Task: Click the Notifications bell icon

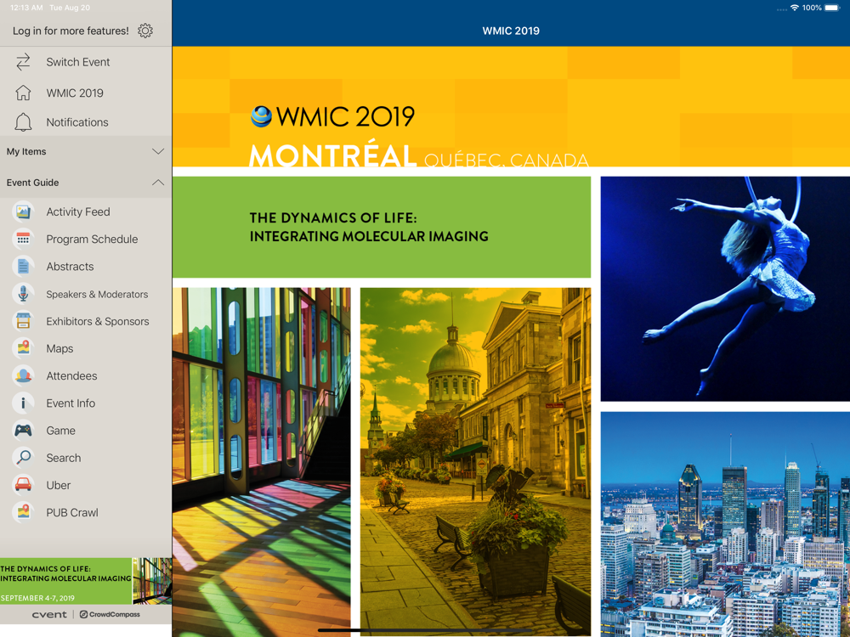Action: point(23,122)
